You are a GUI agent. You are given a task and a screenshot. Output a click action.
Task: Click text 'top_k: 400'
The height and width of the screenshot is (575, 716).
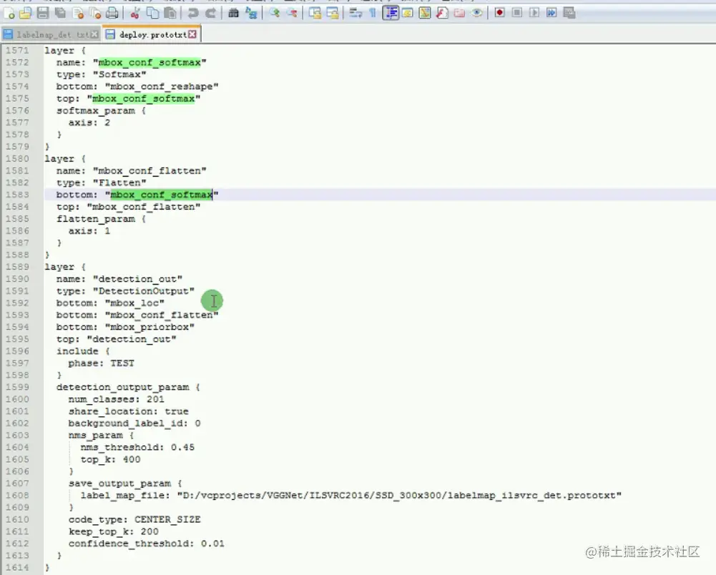[x=110, y=459]
